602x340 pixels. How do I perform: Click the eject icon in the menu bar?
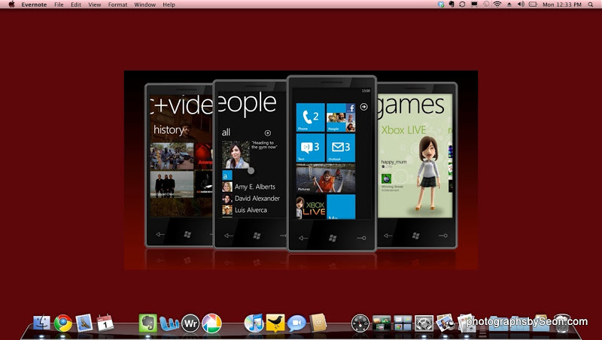coord(509,5)
